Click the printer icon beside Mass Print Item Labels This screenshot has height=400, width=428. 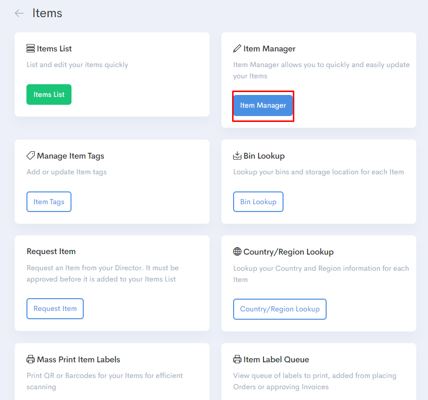30,359
